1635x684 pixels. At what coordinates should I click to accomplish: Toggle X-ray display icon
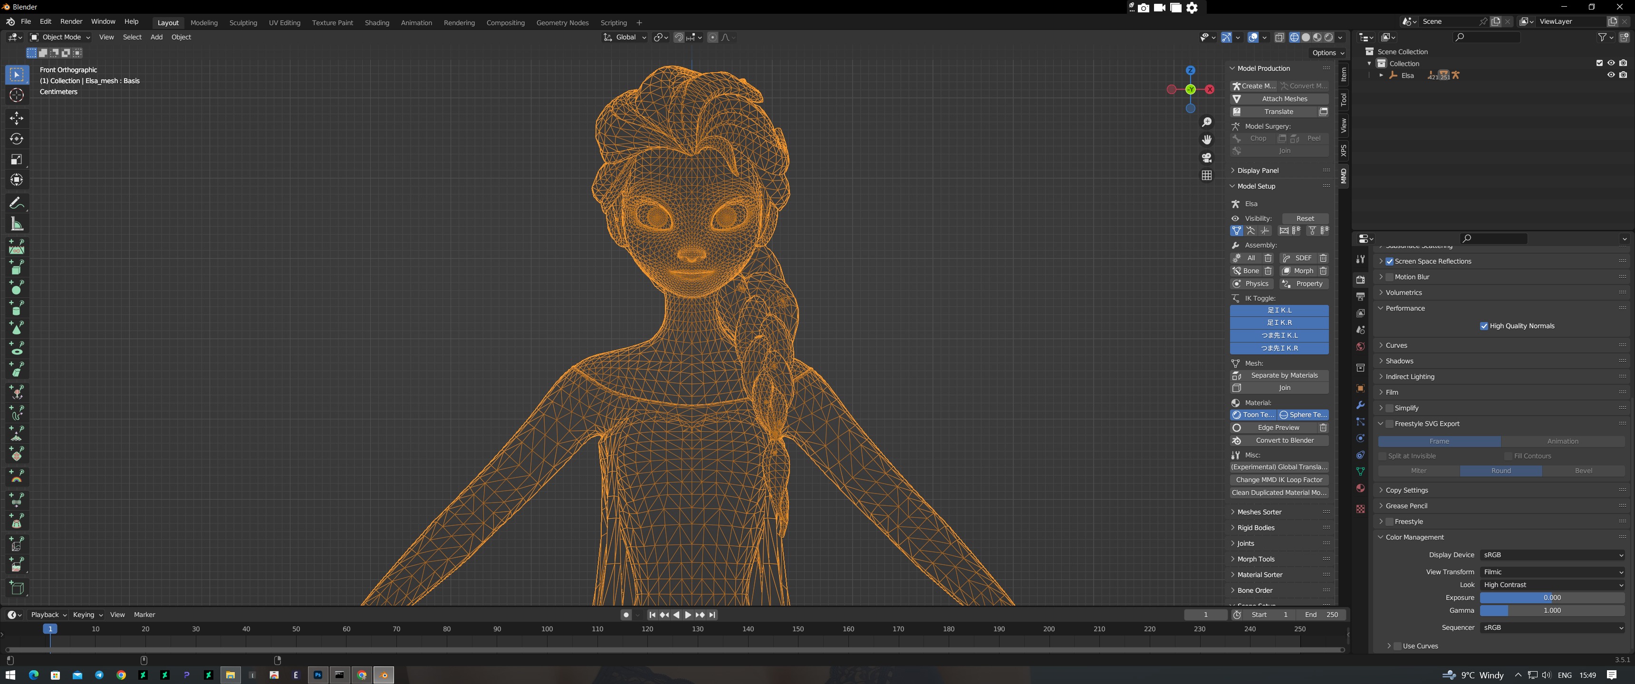(1279, 38)
